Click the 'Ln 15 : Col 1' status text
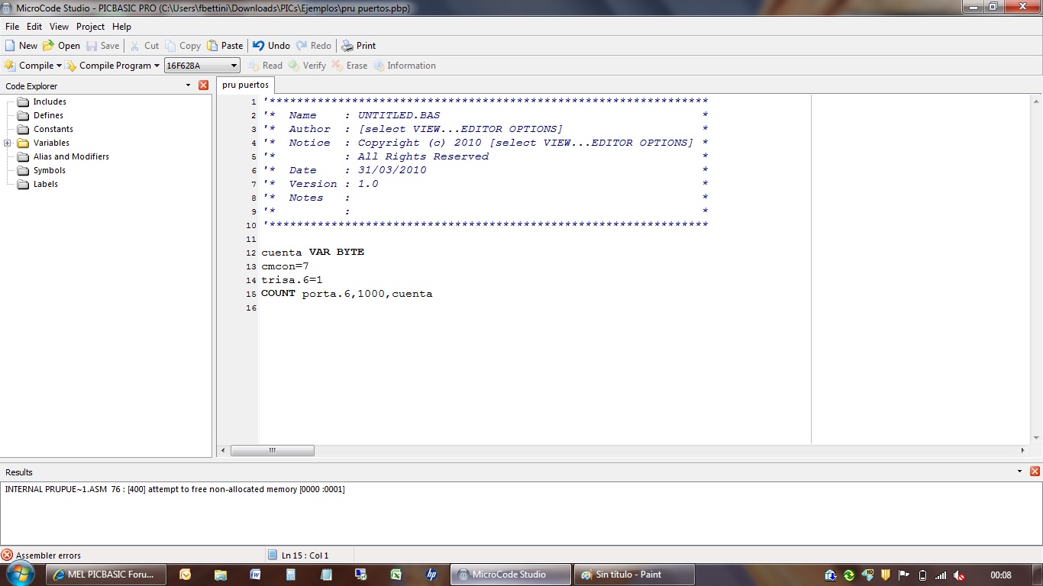The image size is (1043, 586). 305,555
